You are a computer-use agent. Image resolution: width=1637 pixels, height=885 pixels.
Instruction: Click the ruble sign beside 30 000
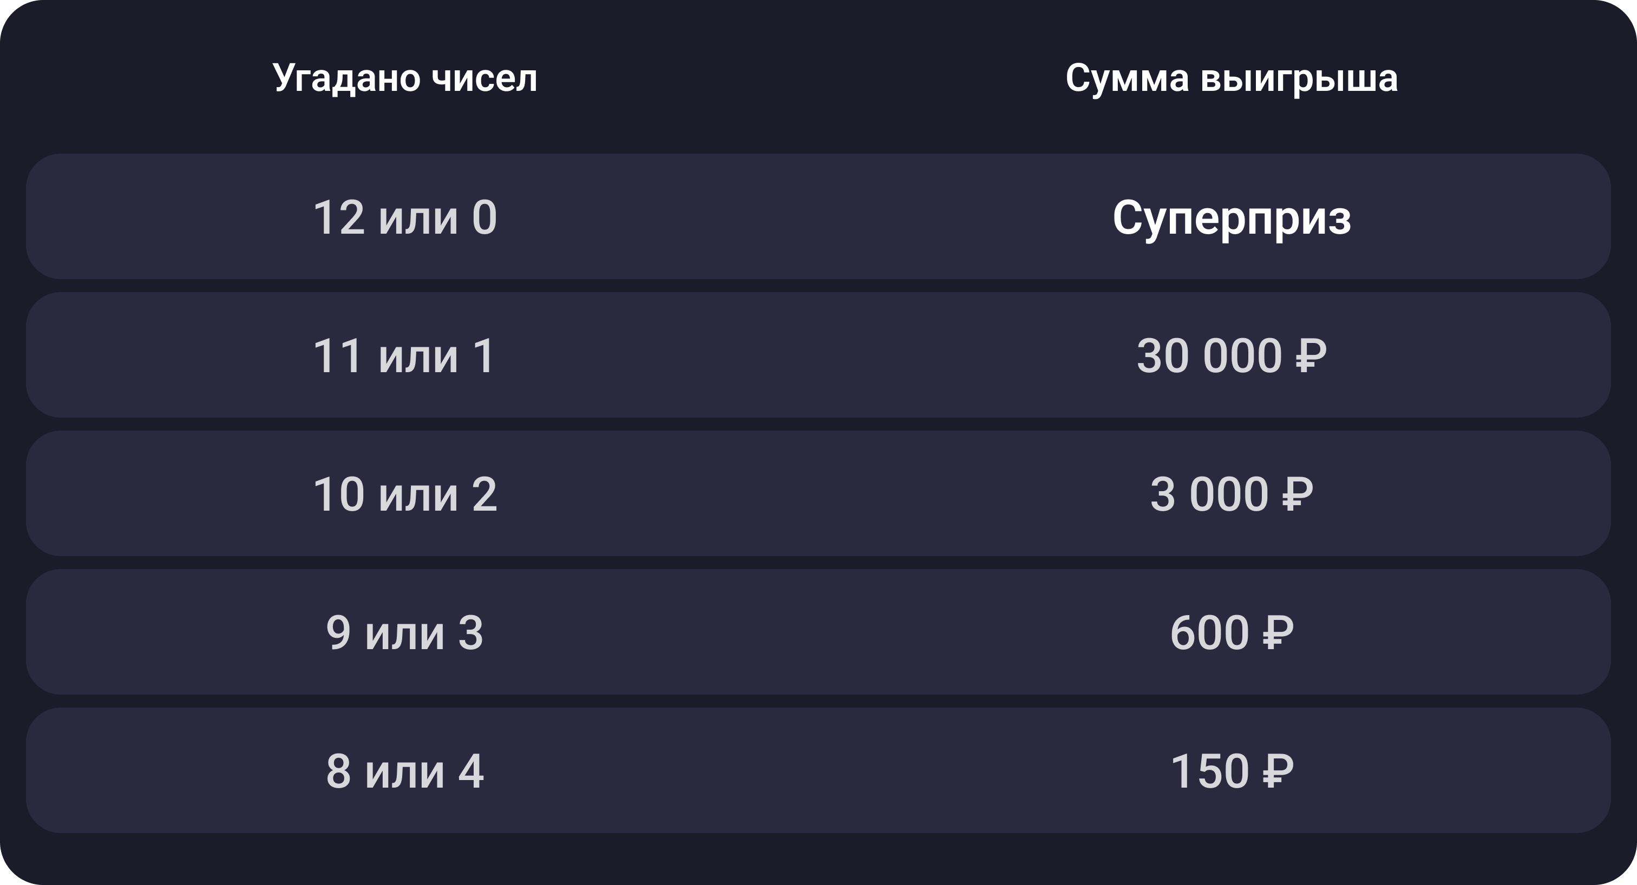pyautogui.click(x=1311, y=356)
